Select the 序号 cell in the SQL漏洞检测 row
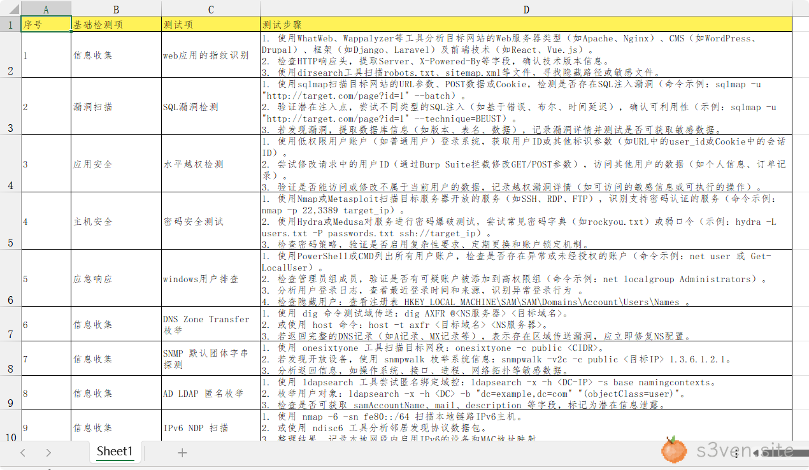809x470 pixels. click(46, 106)
